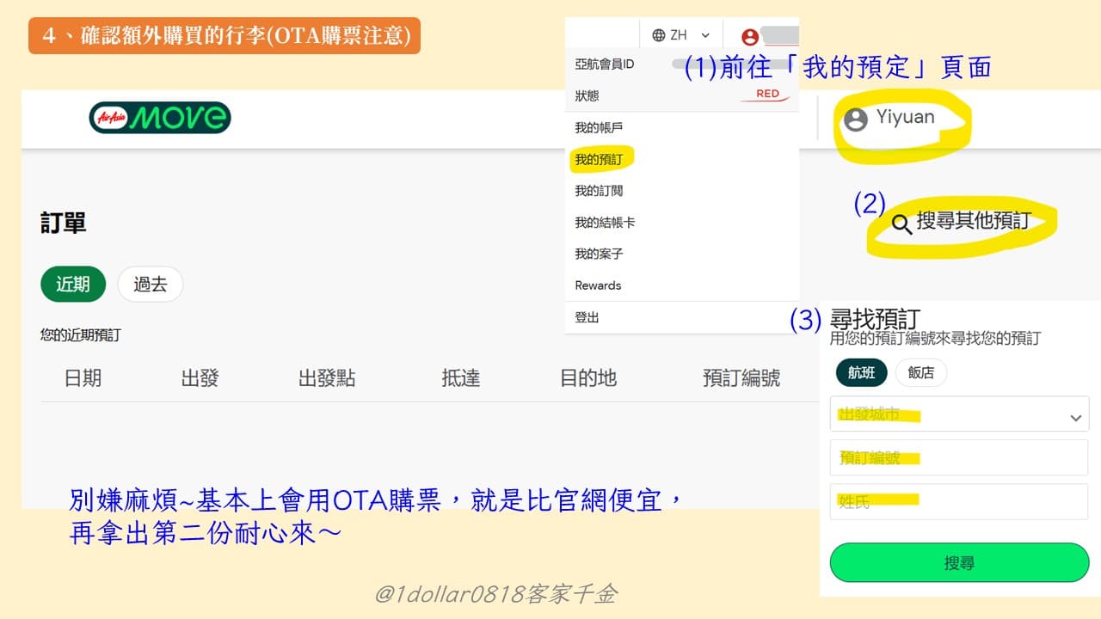1101x619 pixels.
Task: Click the 出發 column header
Action: coord(200,377)
